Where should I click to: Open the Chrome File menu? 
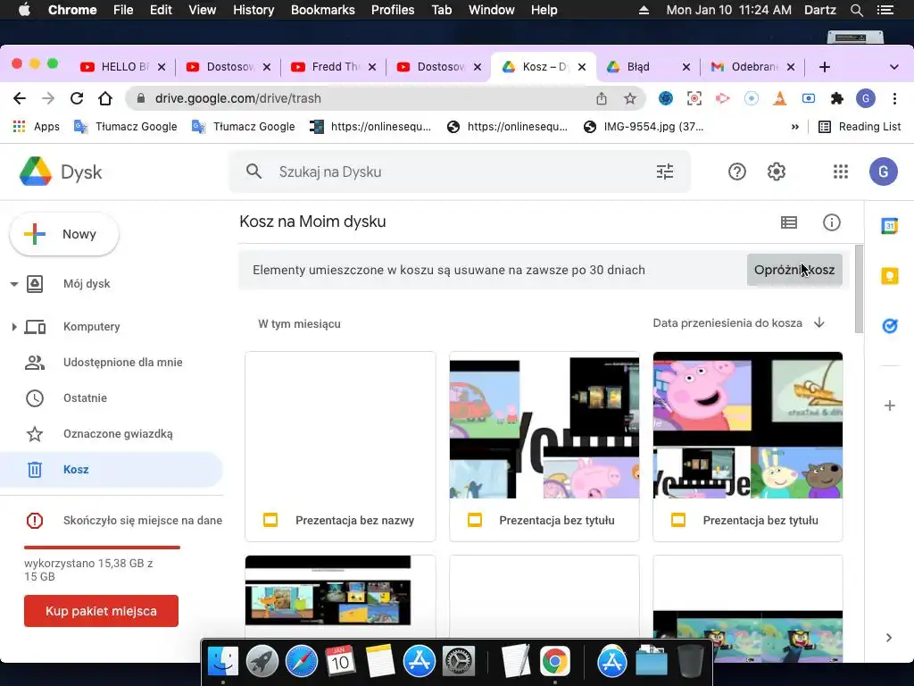coord(123,10)
